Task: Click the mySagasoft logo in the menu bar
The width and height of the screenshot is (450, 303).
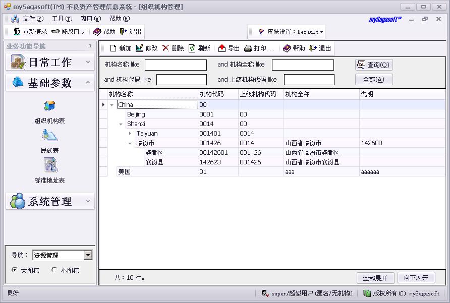Action: 385,20
